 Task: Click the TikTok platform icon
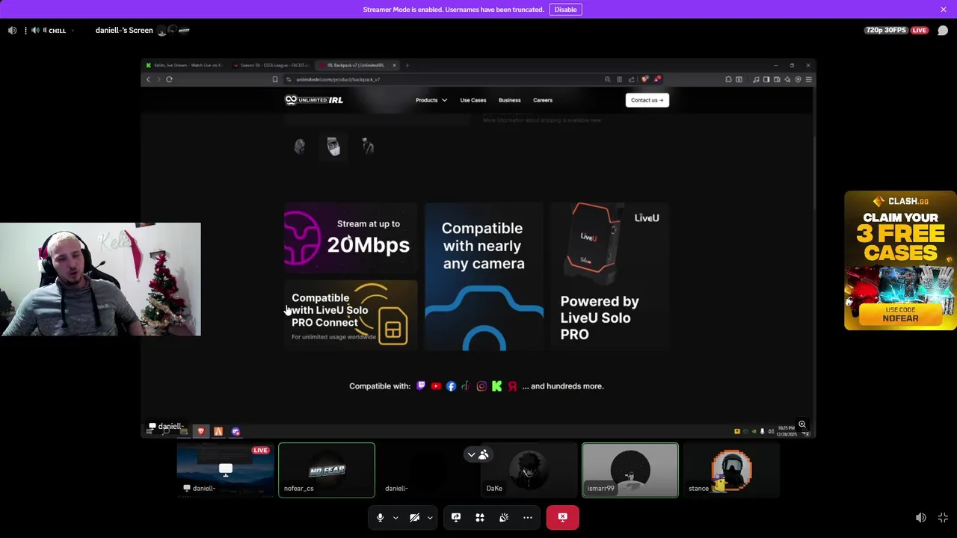pos(465,386)
